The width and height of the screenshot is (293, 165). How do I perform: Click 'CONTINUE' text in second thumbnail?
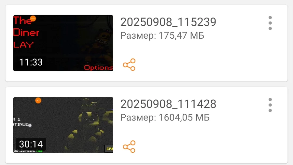pos(21,124)
